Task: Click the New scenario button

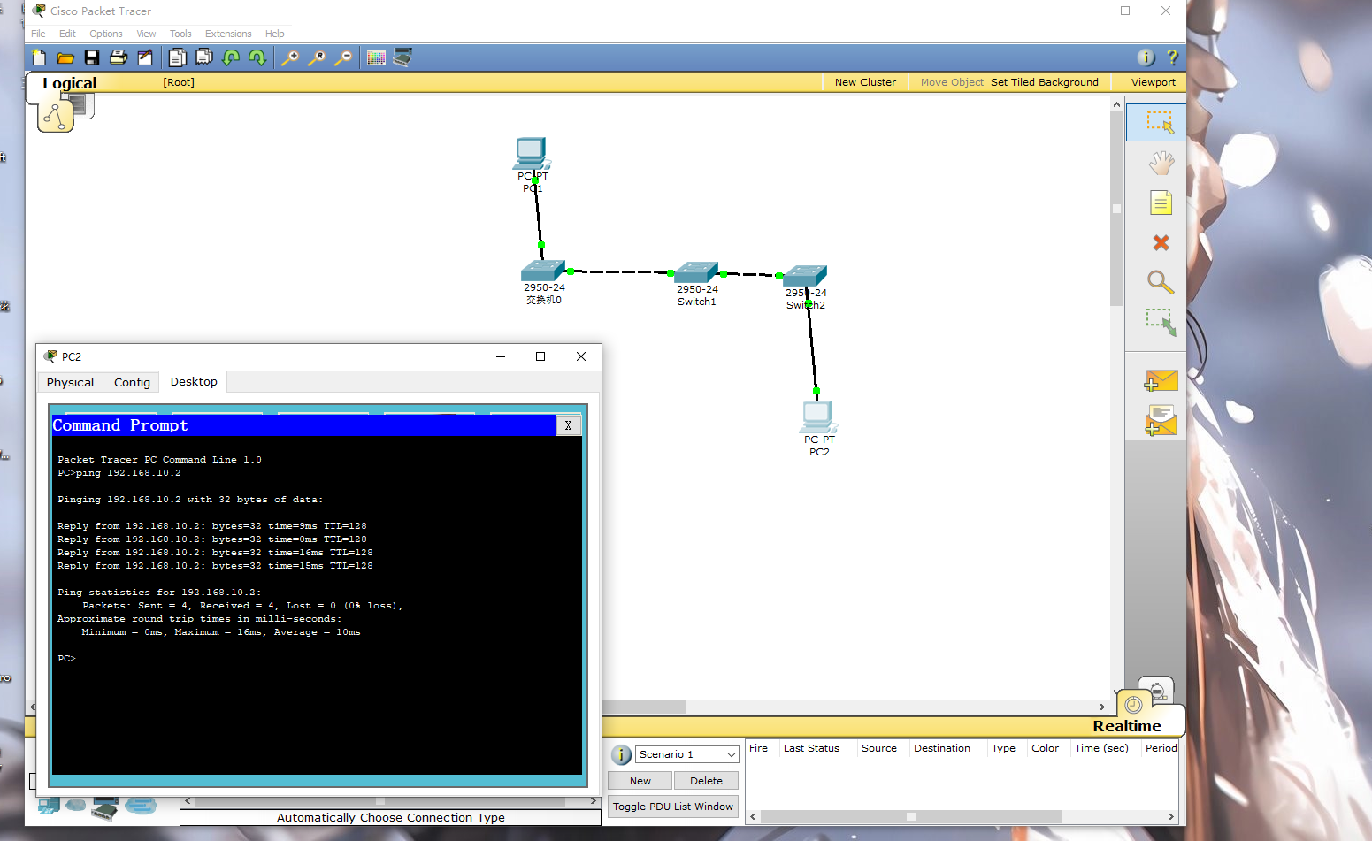Action: [640, 781]
